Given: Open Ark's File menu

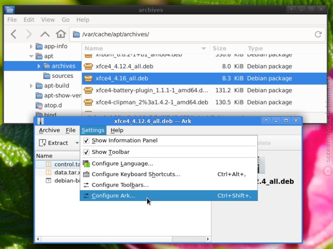Looking at the screenshot, I should tap(70, 130).
